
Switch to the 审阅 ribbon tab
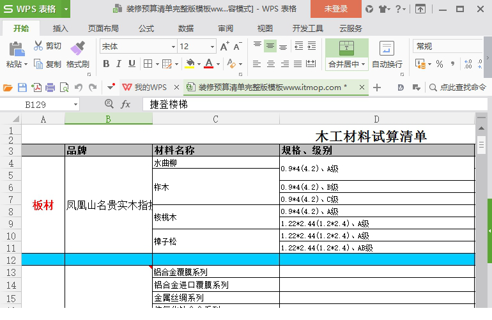point(226,29)
